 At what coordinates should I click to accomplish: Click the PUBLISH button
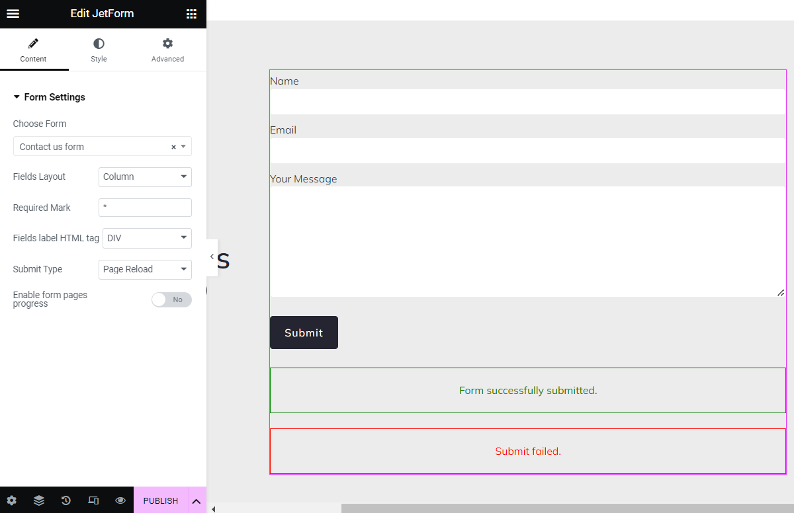pos(160,500)
